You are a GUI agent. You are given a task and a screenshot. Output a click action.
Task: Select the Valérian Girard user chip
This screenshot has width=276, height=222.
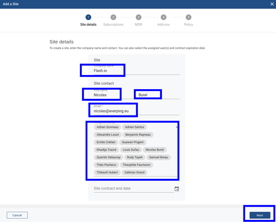click(134, 172)
